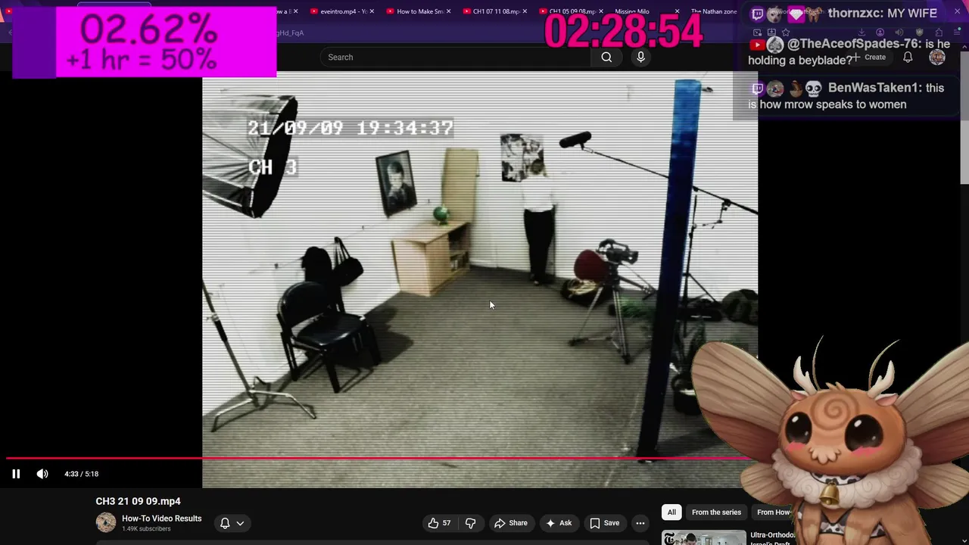Select the From How- channel chip
Image resolution: width=969 pixels, height=545 pixels.
pyautogui.click(x=772, y=512)
